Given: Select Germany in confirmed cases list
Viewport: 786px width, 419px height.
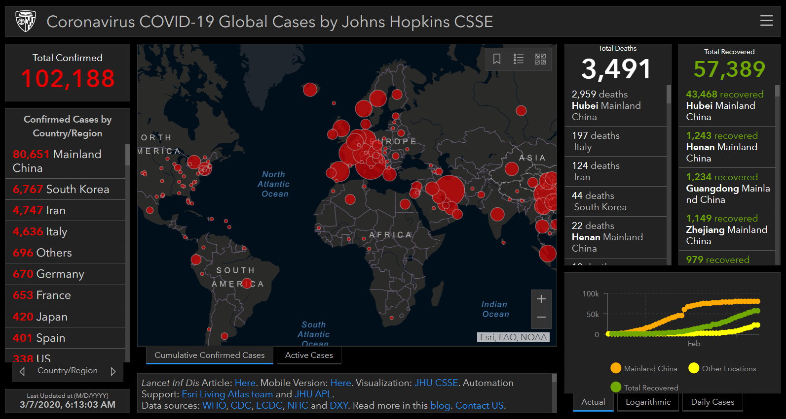Looking at the screenshot, I should 65,274.
